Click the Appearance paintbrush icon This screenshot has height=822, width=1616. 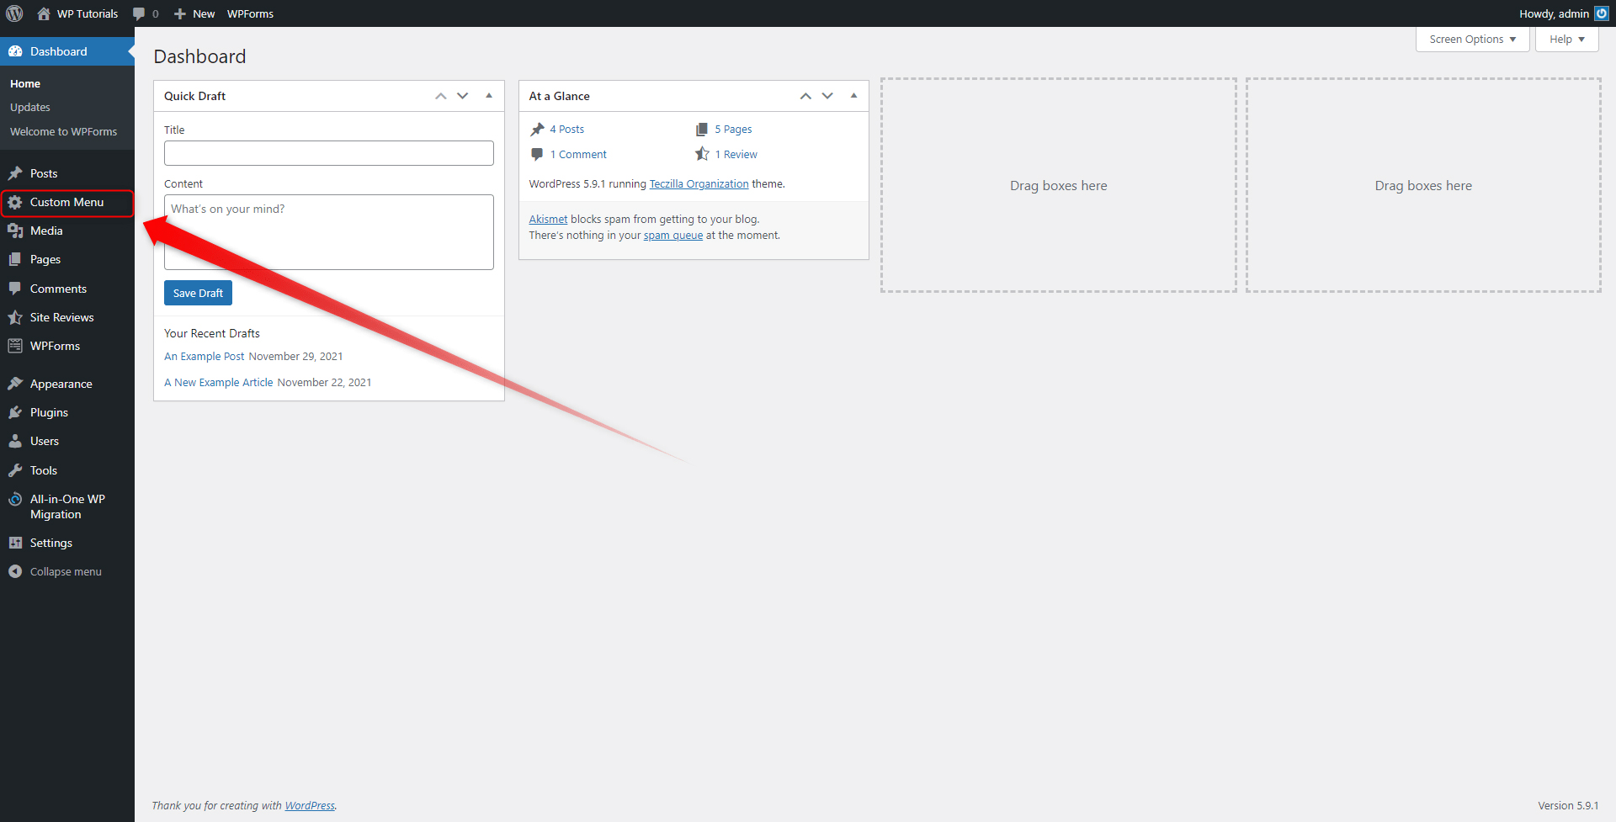pyautogui.click(x=15, y=384)
